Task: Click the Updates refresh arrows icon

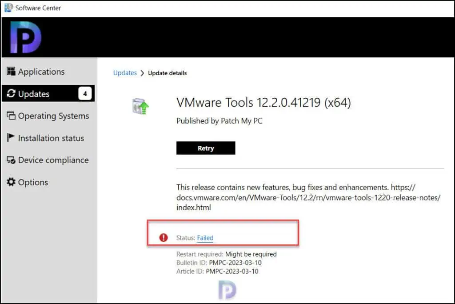Action: [x=11, y=93]
